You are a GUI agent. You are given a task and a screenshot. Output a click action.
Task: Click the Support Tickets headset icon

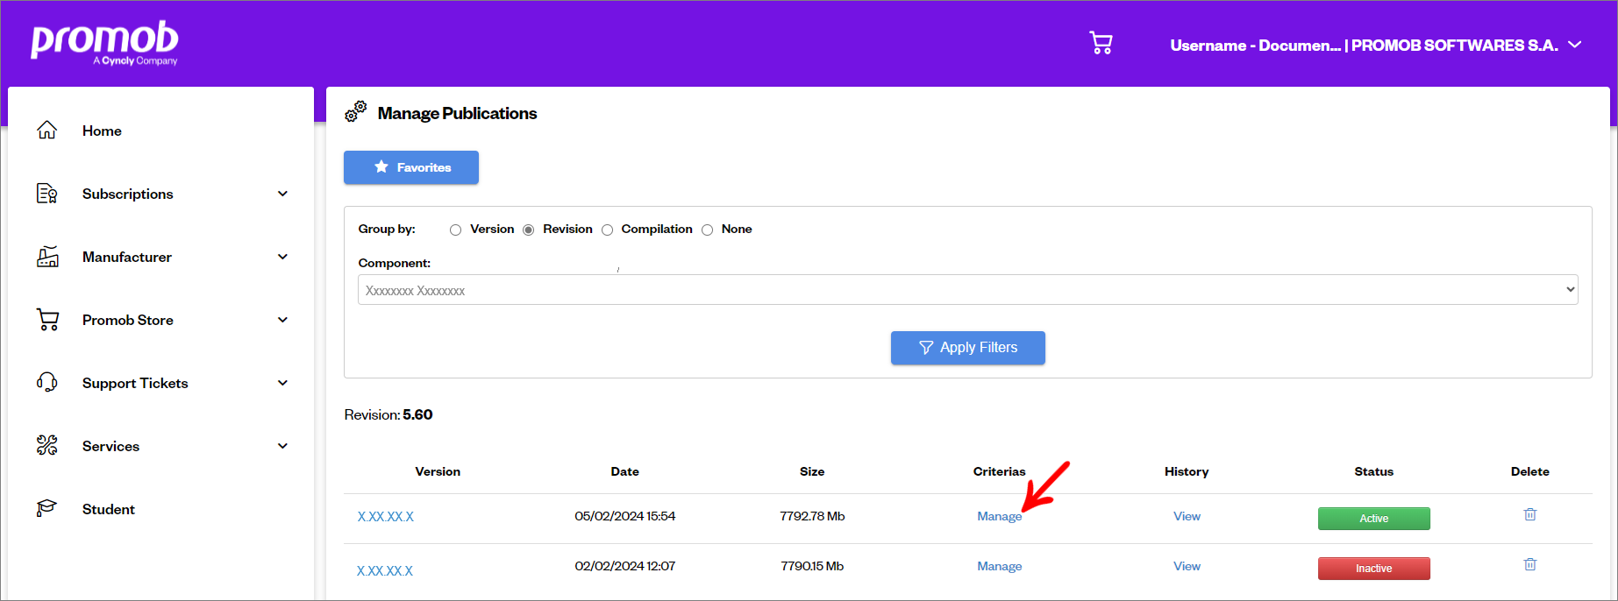(x=47, y=383)
